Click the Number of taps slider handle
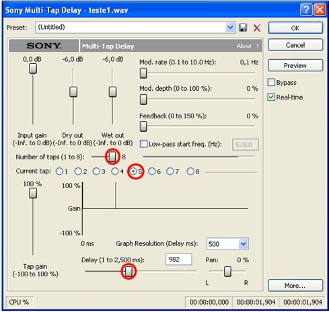The height and width of the screenshot is (312, 329). click(x=112, y=157)
